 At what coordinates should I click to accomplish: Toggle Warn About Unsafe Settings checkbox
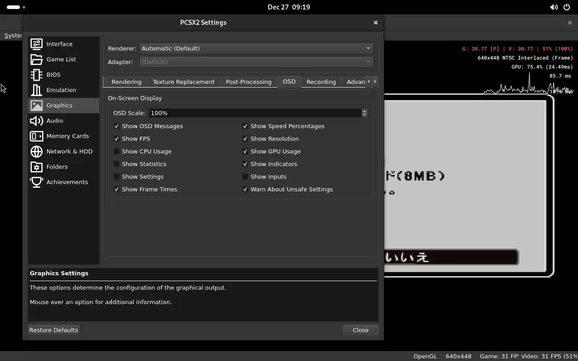(245, 189)
